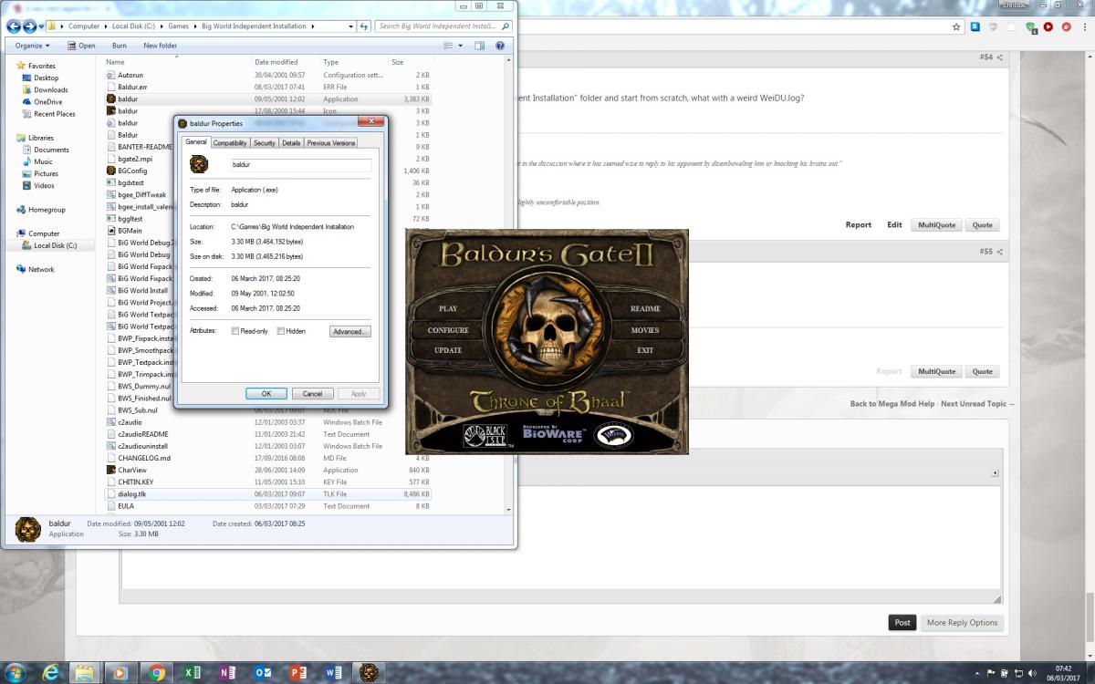
Task: Check the Read-only attribute checkbox
Action: tap(235, 331)
